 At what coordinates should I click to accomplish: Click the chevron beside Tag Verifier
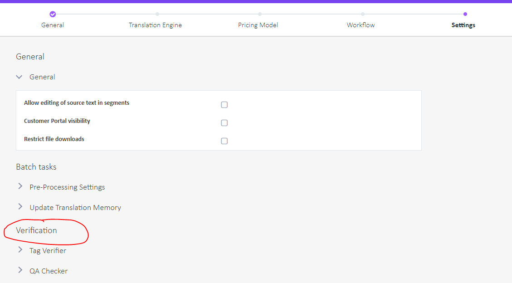pyautogui.click(x=20, y=249)
